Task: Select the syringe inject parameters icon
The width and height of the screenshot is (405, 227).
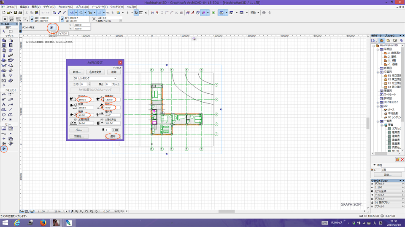Action: 64,13
